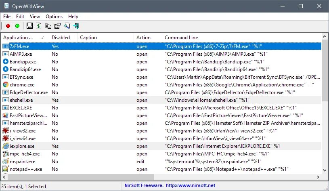Click Disabled value Yes for ehshell.exe
The width and height of the screenshot is (329, 191).
point(55,100)
